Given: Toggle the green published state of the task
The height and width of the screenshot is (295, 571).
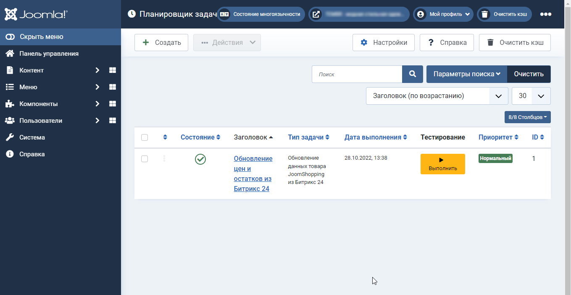Looking at the screenshot, I should point(200,159).
